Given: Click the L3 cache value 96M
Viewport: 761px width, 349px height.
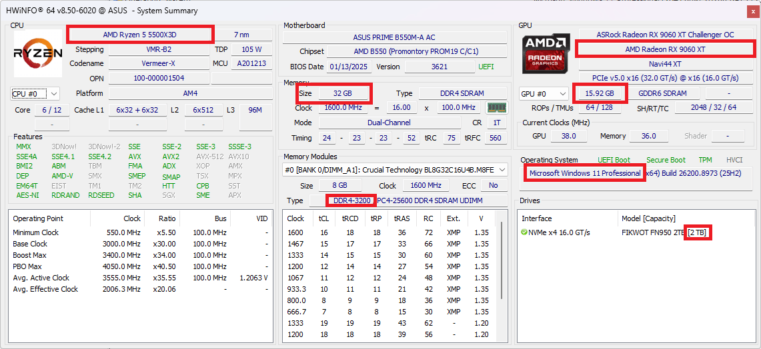Looking at the screenshot, I should pos(255,110).
